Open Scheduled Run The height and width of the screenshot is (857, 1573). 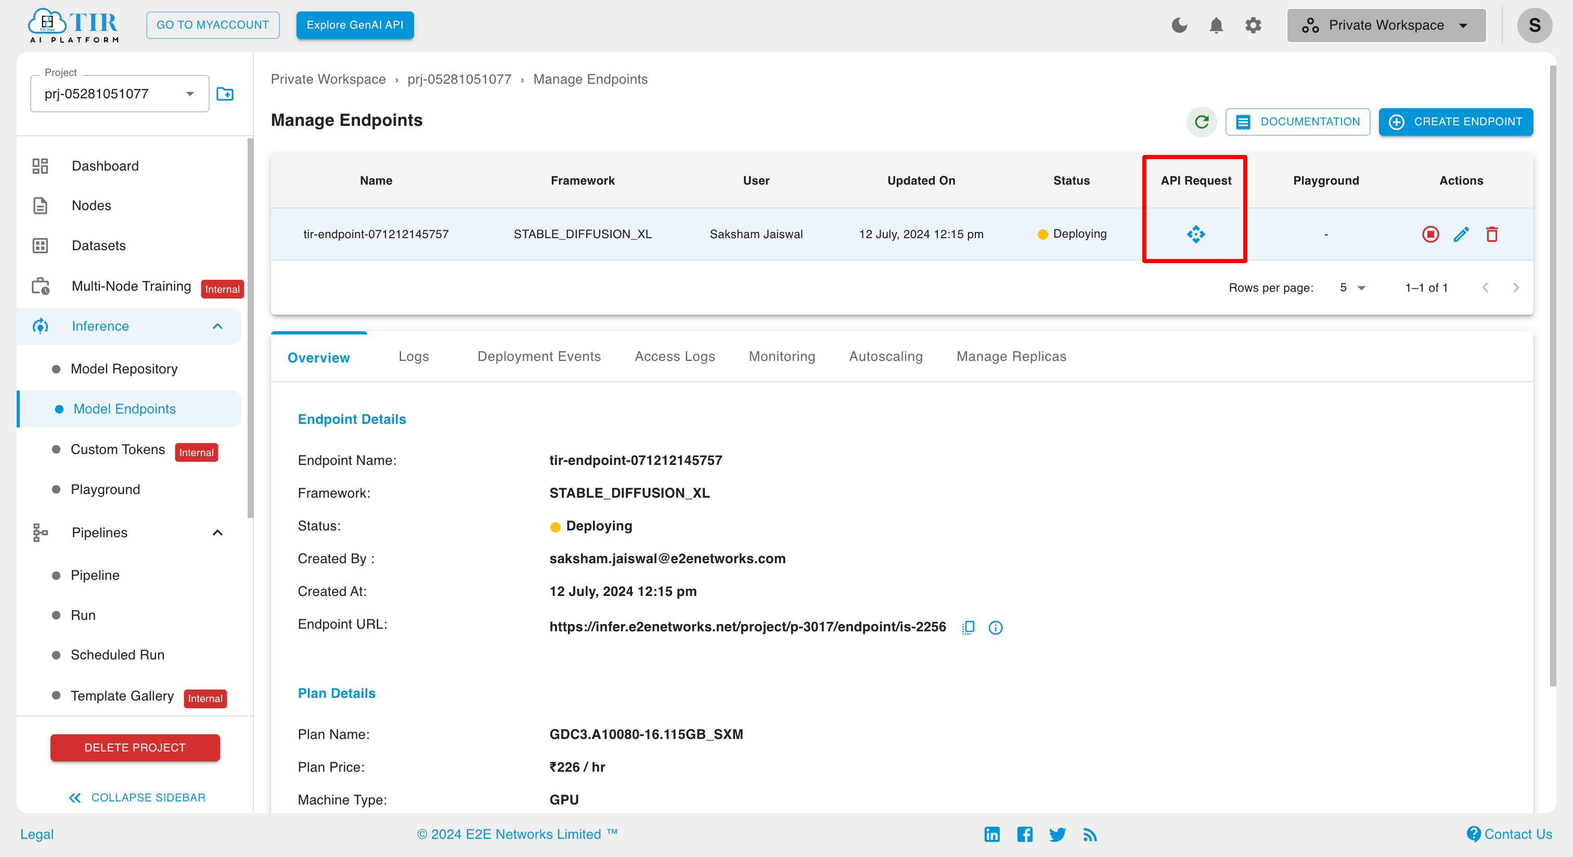coord(117,655)
